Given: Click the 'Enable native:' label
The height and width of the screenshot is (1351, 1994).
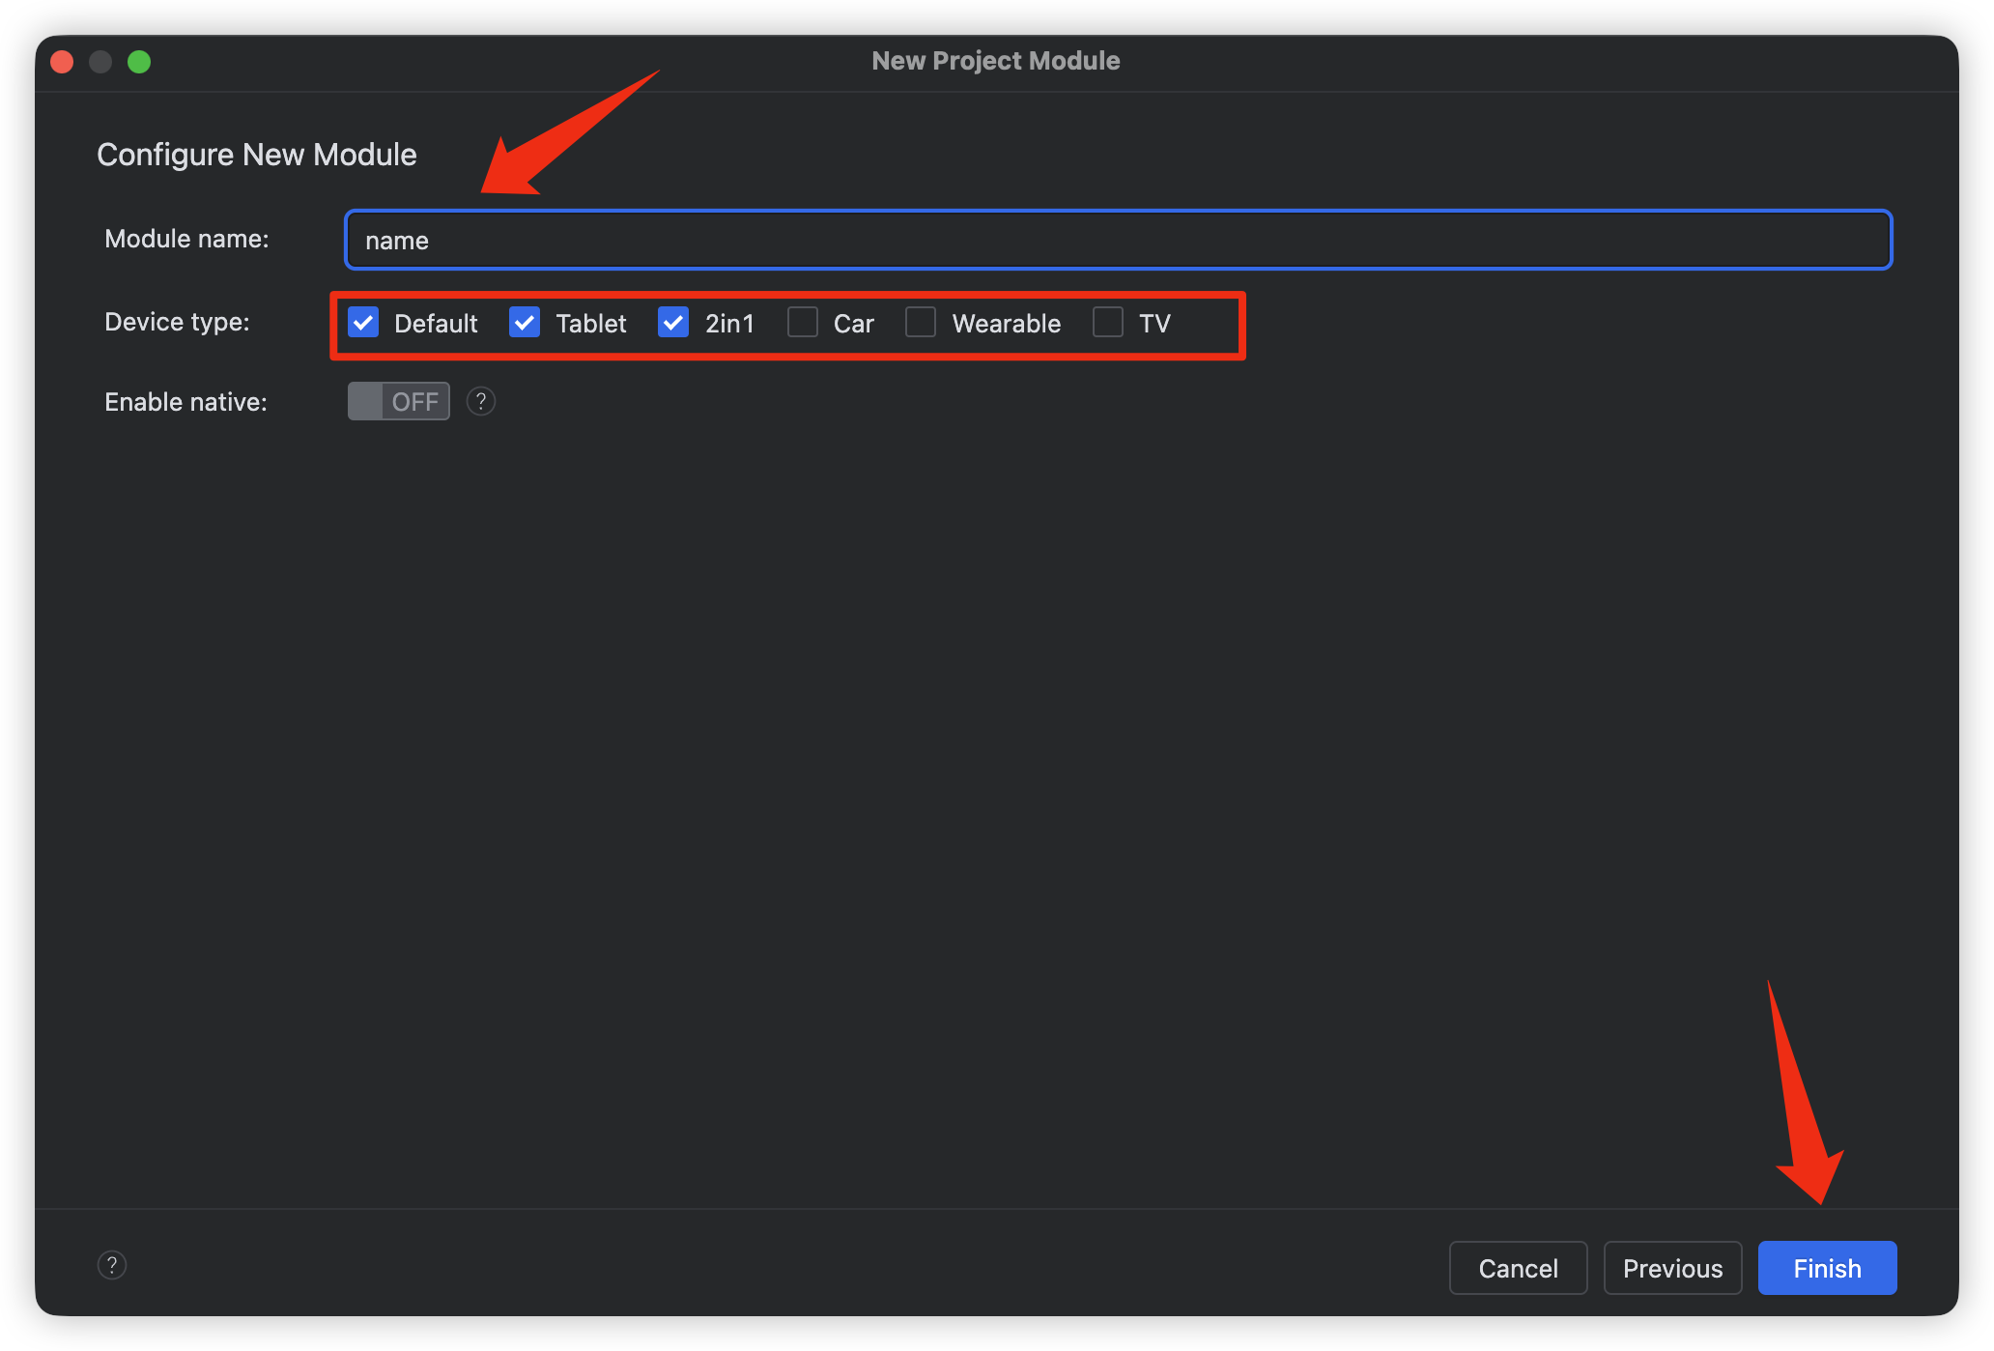Looking at the screenshot, I should click(x=185, y=402).
